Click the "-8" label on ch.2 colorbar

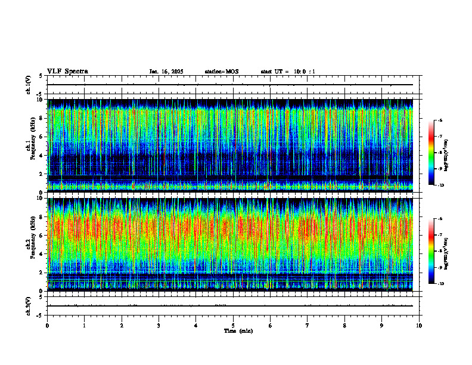[x=440, y=251]
